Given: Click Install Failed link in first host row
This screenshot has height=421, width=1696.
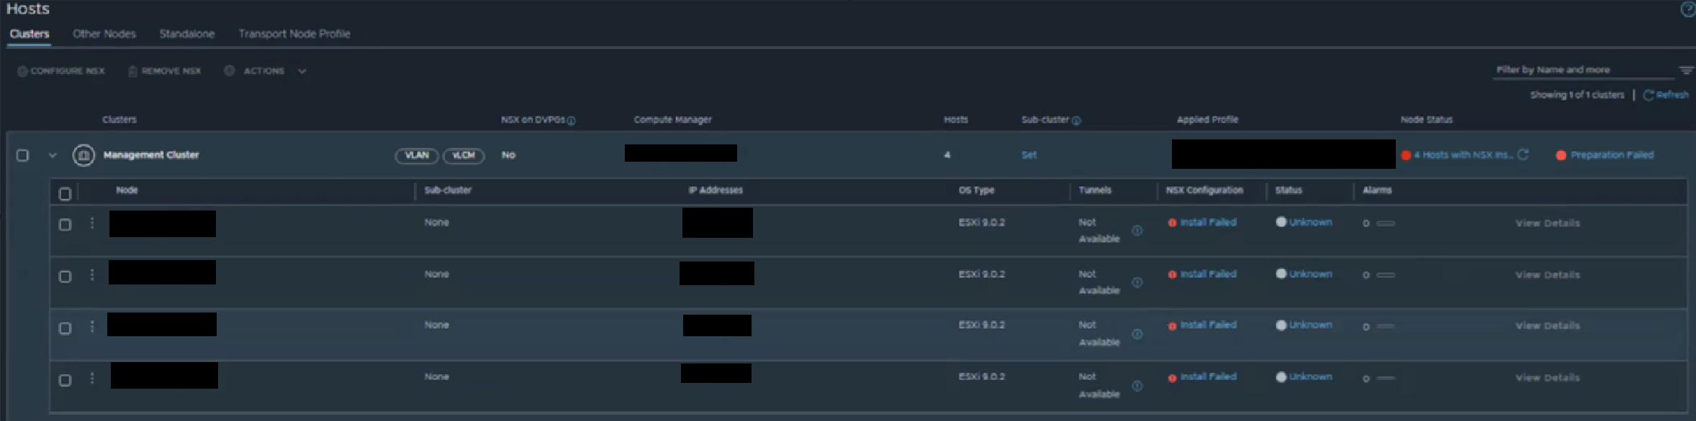Looking at the screenshot, I should click(x=1208, y=223).
